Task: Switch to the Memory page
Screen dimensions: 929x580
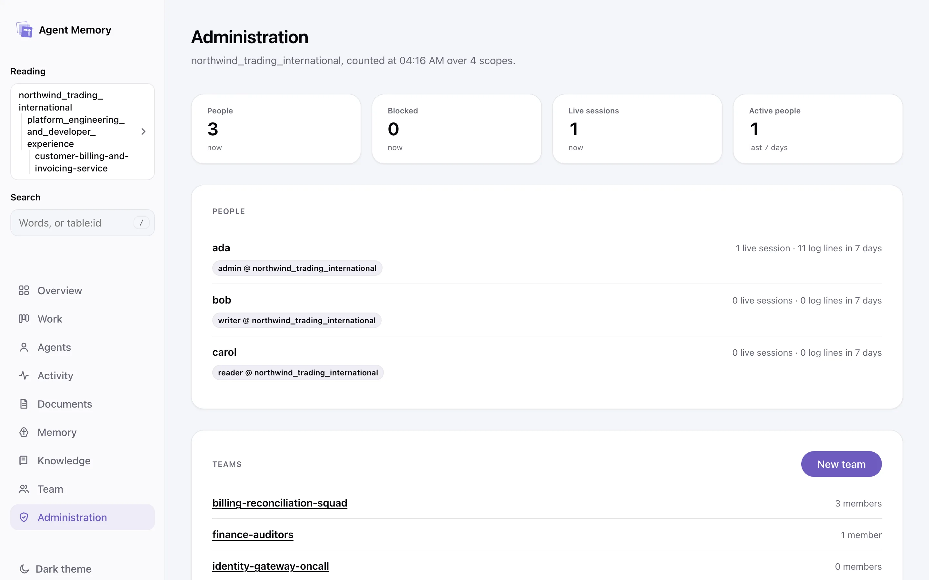Action: (83, 432)
